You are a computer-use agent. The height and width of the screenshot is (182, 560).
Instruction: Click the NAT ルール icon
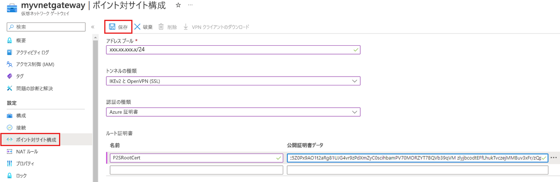pos(9,152)
